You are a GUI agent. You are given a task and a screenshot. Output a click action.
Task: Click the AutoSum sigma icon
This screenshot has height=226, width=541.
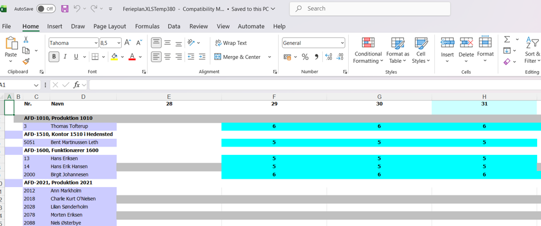pyautogui.click(x=507, y=39)
